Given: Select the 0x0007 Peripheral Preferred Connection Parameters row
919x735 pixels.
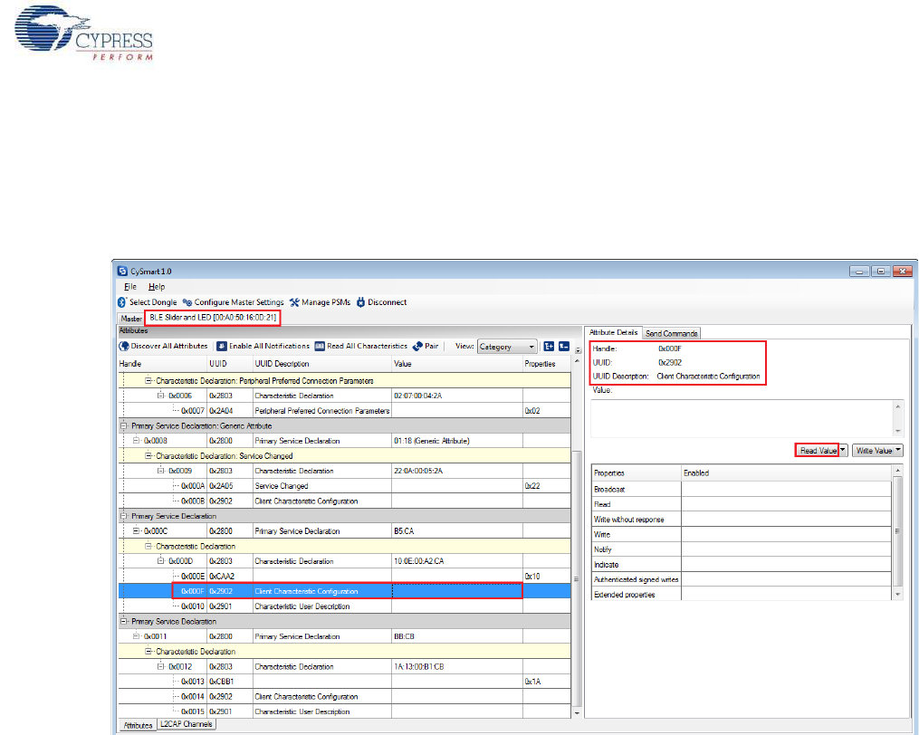Looking at the screenshot, I should (345, 411).
